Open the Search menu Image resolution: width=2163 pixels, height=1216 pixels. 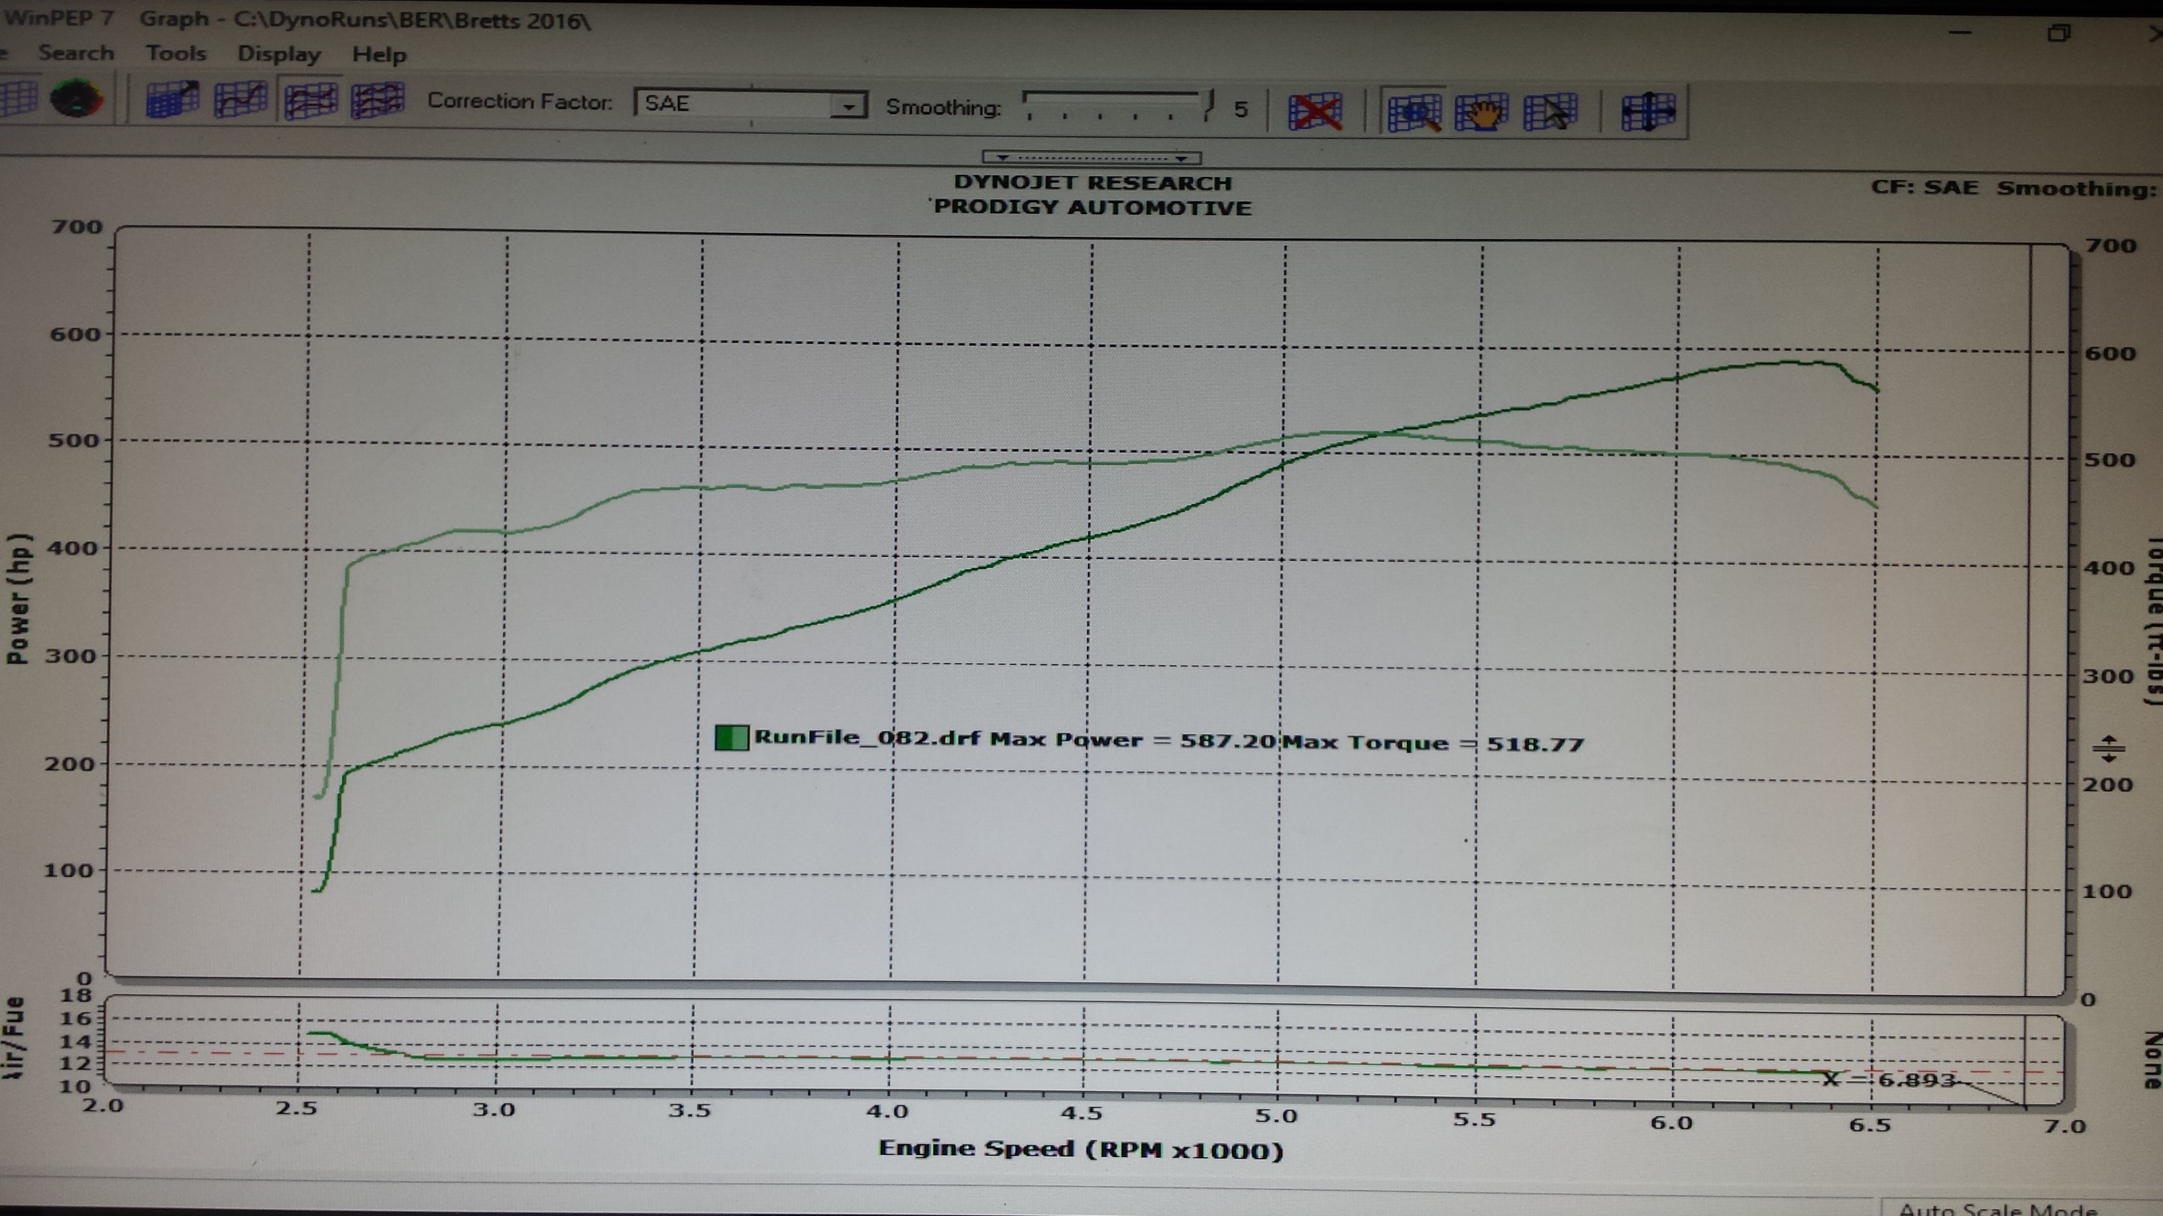76,53
